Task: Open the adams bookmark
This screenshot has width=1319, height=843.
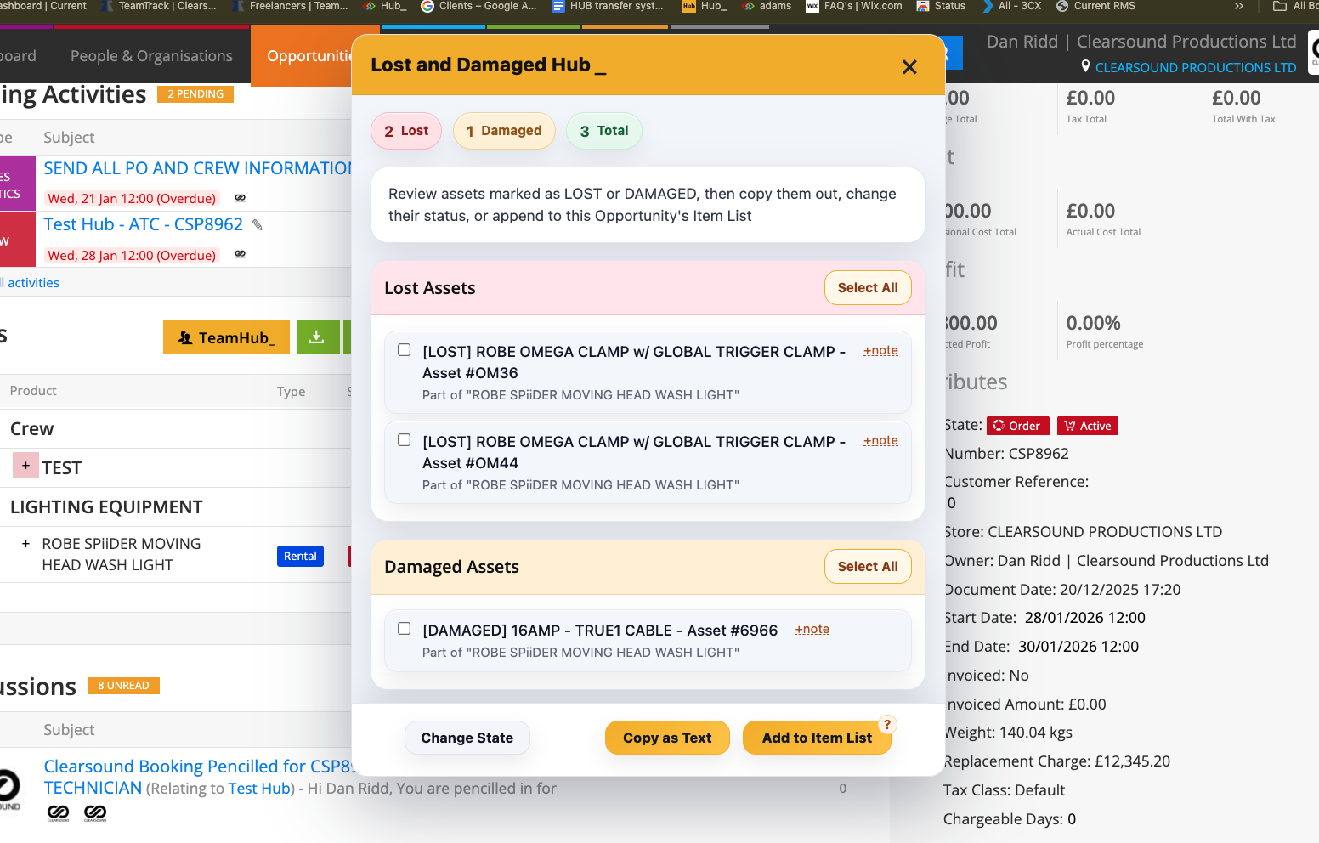Action: click(767, 6)
